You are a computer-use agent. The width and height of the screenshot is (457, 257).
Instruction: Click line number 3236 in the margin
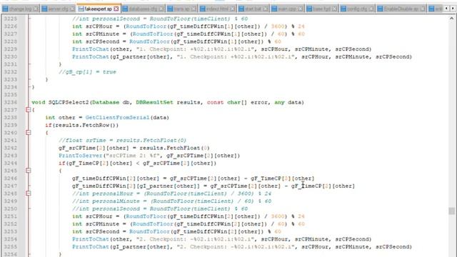11,102
